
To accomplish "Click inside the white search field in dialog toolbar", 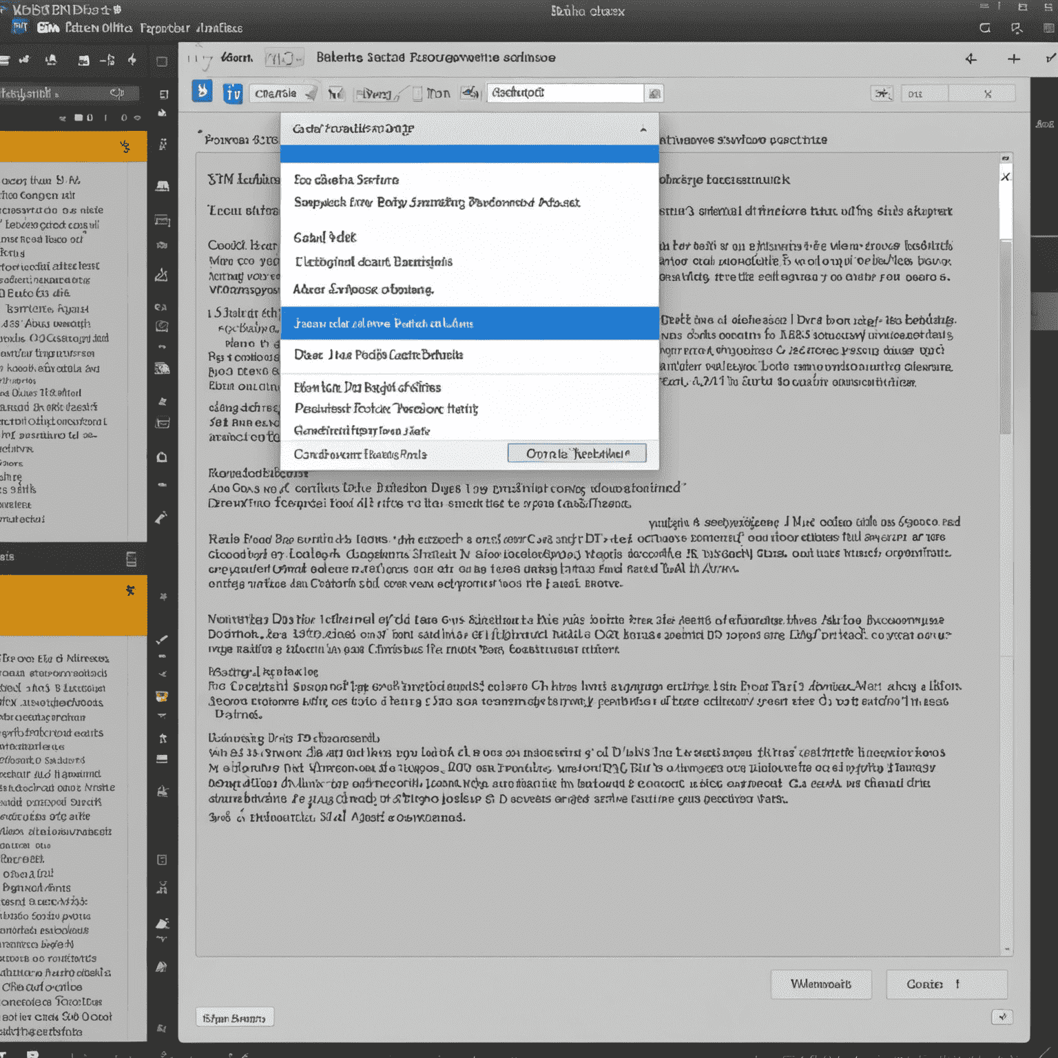I will pyautogui.click(x=565, y=93).
